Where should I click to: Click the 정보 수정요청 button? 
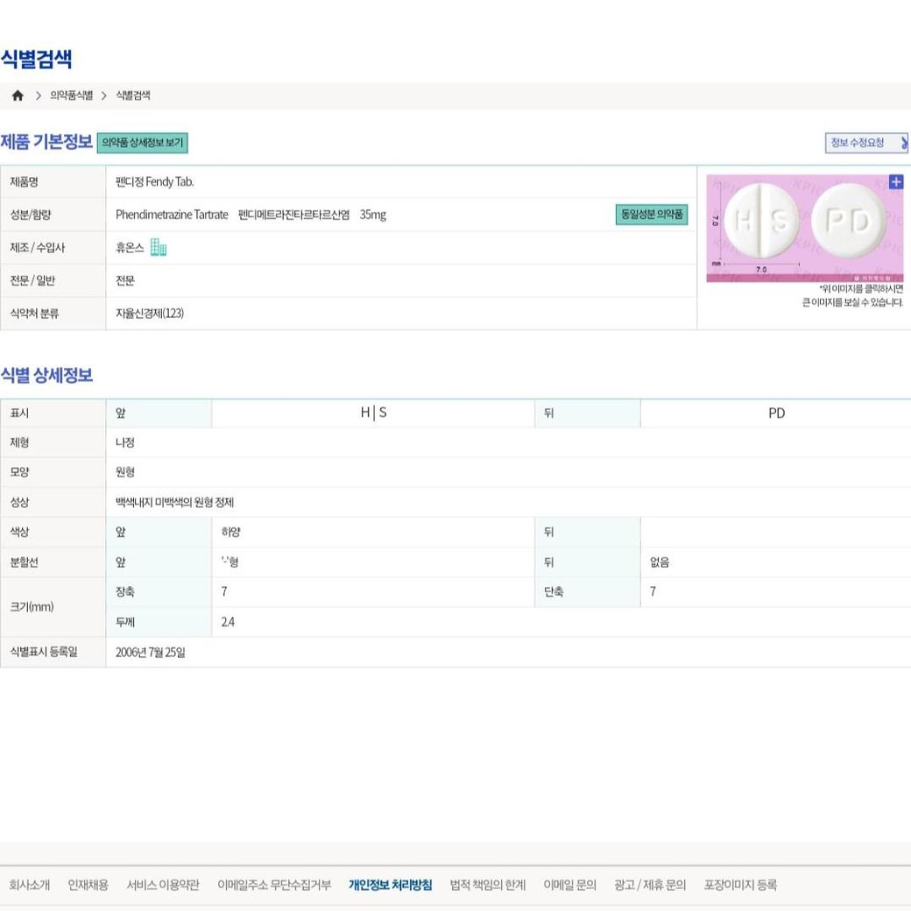(x=858, y=143)
